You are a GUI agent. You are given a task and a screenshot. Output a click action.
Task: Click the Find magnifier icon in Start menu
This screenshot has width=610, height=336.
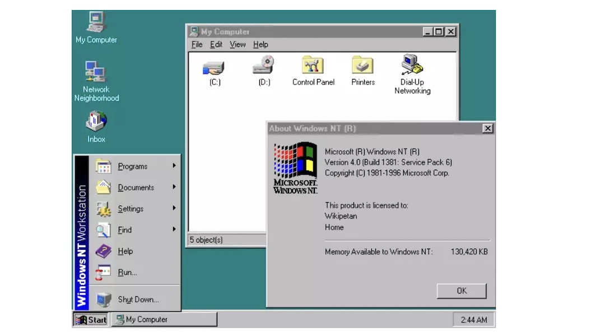pos(104,230)
